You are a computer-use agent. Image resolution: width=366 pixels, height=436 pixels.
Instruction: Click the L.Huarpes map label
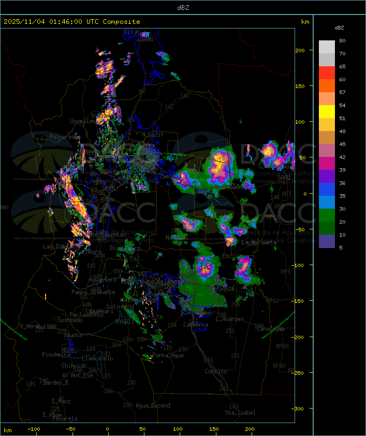pos(230,319)
